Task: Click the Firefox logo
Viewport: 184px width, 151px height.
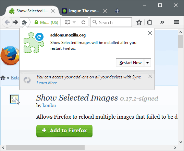Action: tap(10, 56)
